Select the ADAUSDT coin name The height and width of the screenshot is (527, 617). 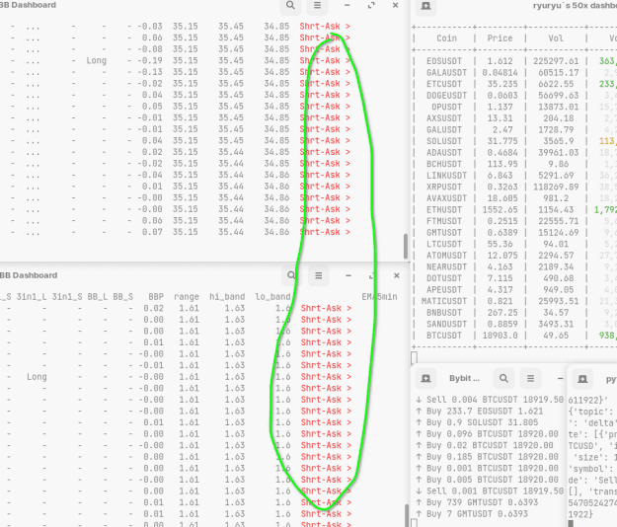446,153
